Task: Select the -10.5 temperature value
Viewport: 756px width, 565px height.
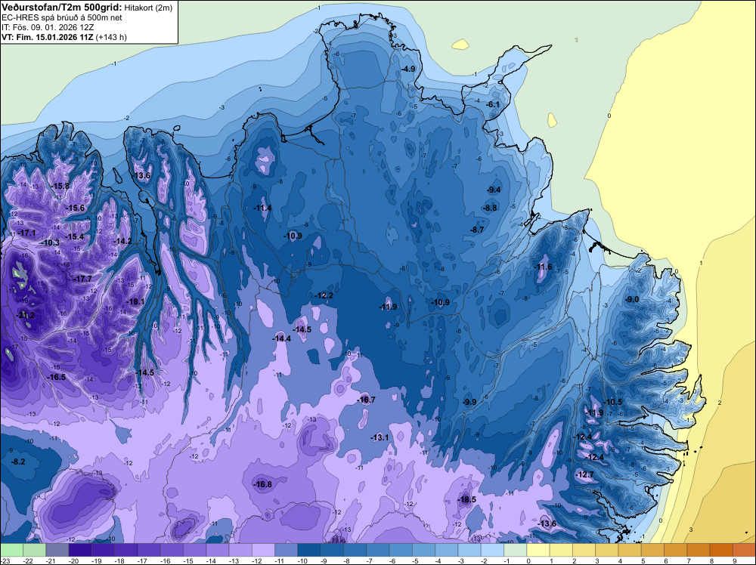Action: click(x=613, y=402)
